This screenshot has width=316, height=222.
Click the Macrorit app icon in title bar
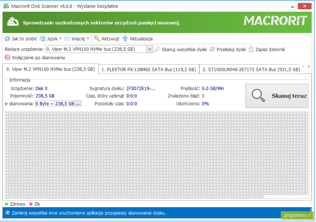pos(6,6)
